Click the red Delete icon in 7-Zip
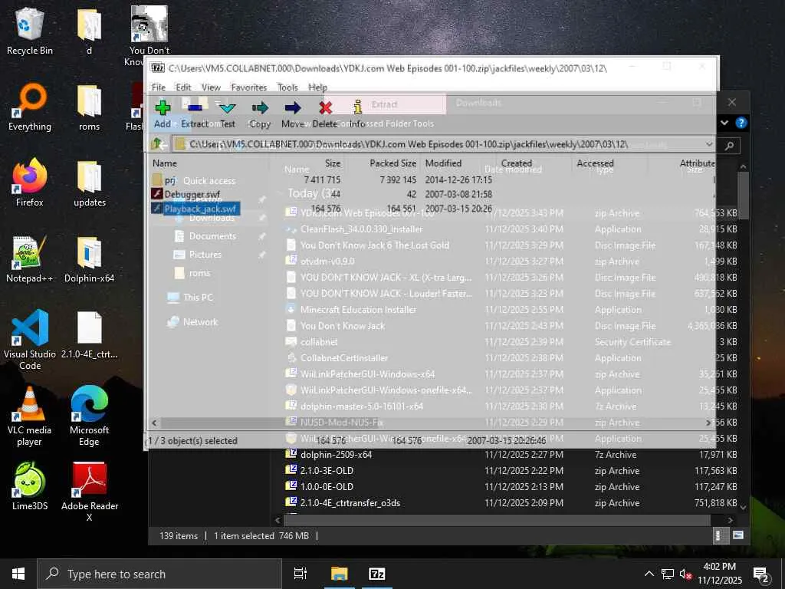Screen dimensions: 785x589 [x=325, y=107]
